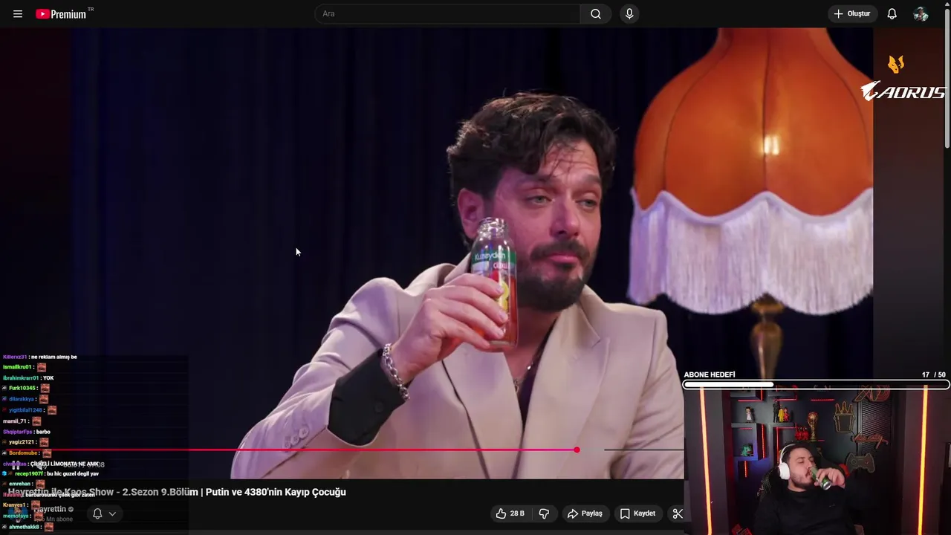
Task: Click the magnifier search button
Action: tap(596, 14)
